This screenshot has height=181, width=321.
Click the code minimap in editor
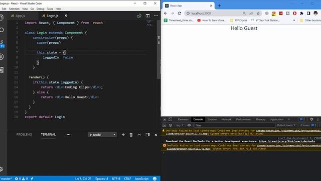[x=149, y=23]
